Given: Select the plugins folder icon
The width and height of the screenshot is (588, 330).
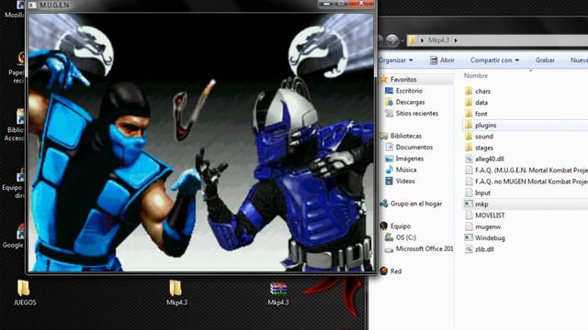Looking at the screenshot, I should point(469,125).
